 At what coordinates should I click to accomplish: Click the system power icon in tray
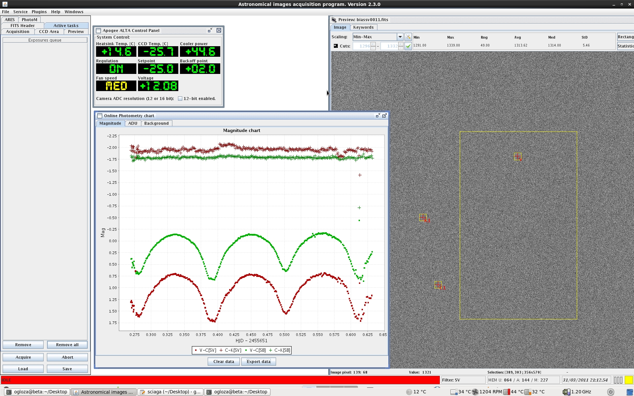(x=611, y=392)
